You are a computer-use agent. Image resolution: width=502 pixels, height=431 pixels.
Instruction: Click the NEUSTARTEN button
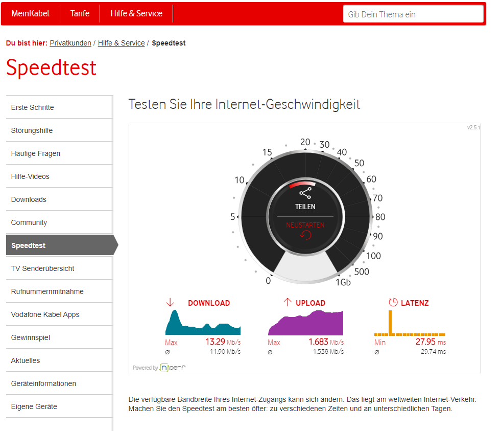point(305,225)
